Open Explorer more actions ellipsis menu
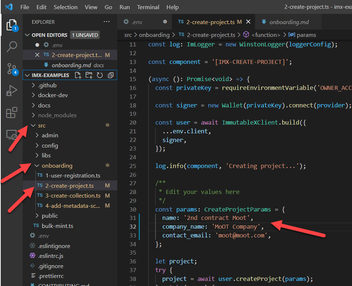The width and height of the screenshot is (352, 286). 107,22
